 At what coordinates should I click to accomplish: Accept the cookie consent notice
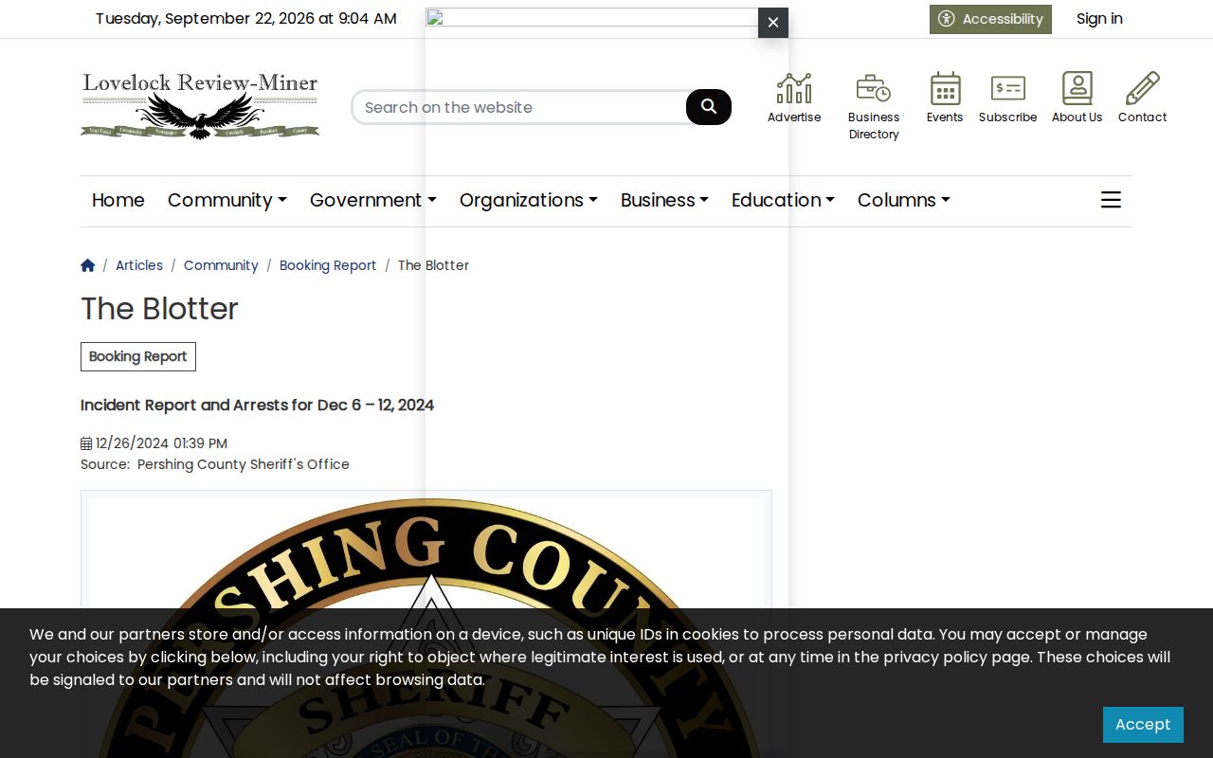[x=1143, y=725]
